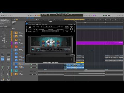
Task: Click the top synth track icon
Action: tap(16, 33)
